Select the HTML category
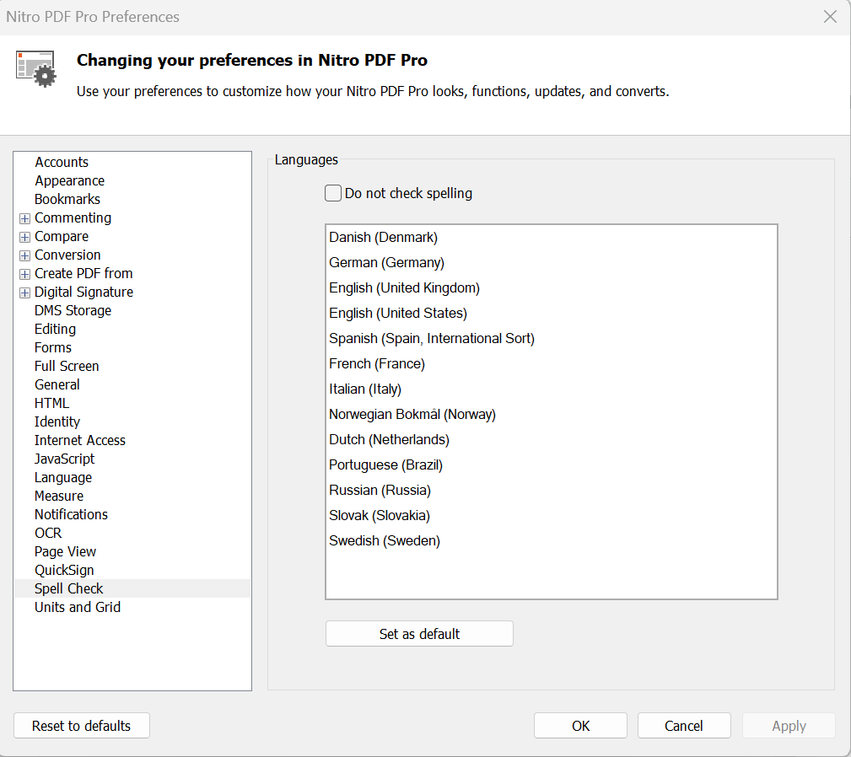This screenshot has width=851, height=757. pos(51,403)
